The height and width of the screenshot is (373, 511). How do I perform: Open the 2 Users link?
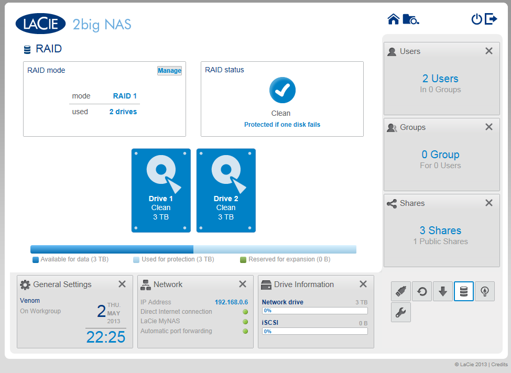[440, 79]
